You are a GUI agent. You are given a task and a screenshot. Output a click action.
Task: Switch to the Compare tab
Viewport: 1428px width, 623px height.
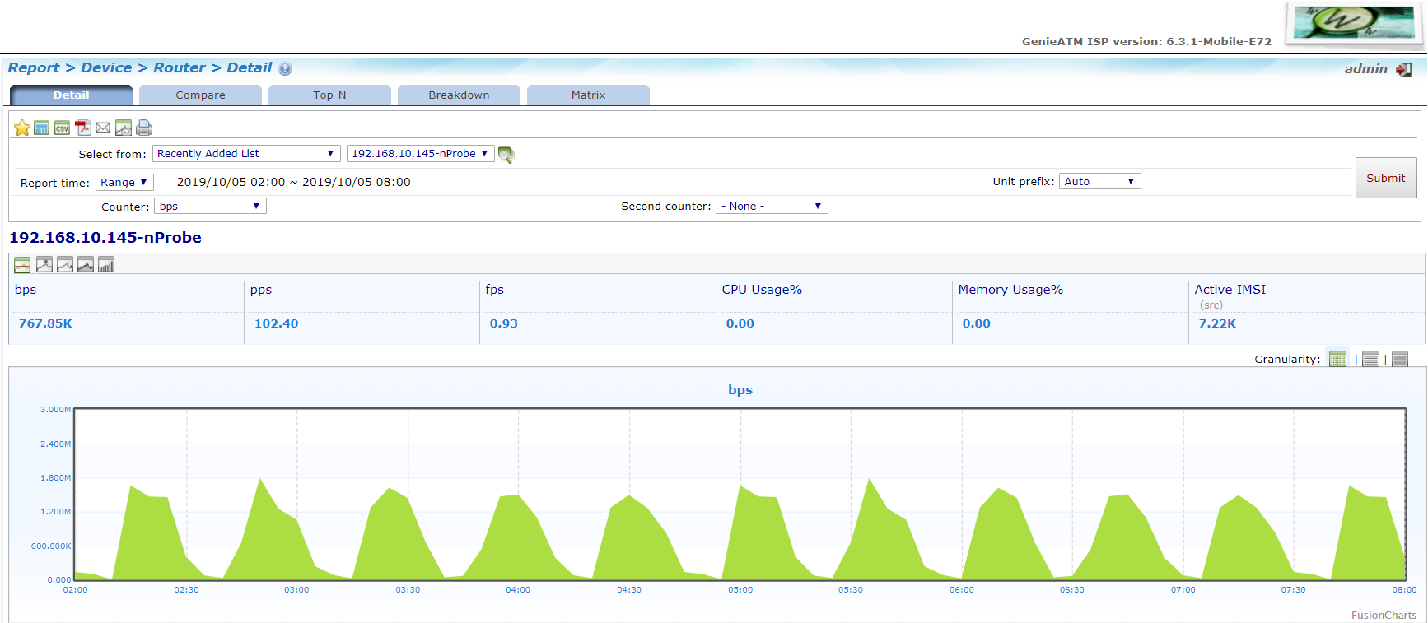click(x=200, y=95)
